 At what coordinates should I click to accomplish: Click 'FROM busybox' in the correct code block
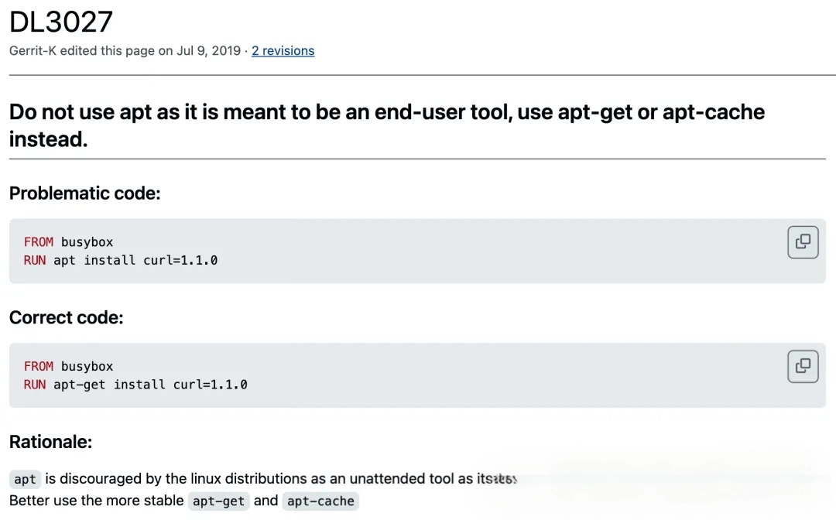tap(68, 367)
